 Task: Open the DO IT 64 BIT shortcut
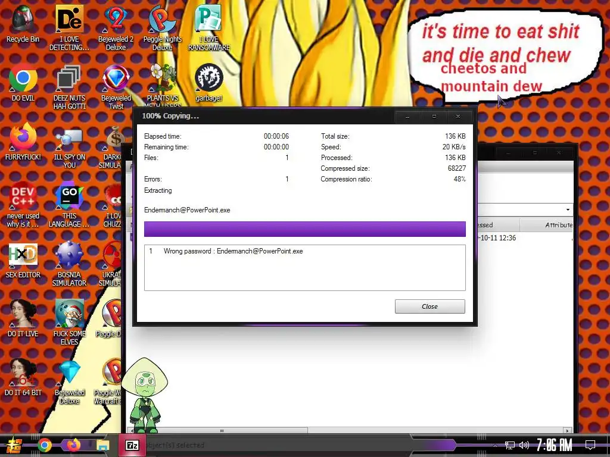coord(23,378)
